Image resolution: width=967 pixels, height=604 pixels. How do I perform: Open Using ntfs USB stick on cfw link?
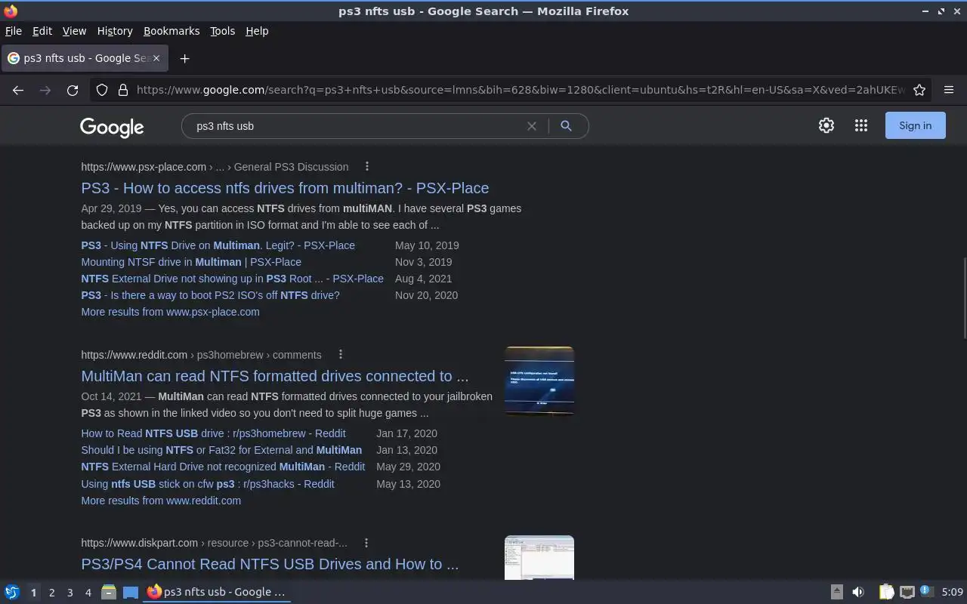[x=208, y=484]
